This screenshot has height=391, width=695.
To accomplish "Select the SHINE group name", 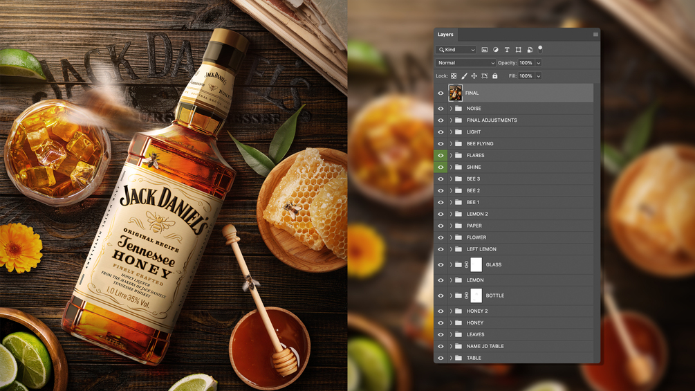I will point(474,167).
